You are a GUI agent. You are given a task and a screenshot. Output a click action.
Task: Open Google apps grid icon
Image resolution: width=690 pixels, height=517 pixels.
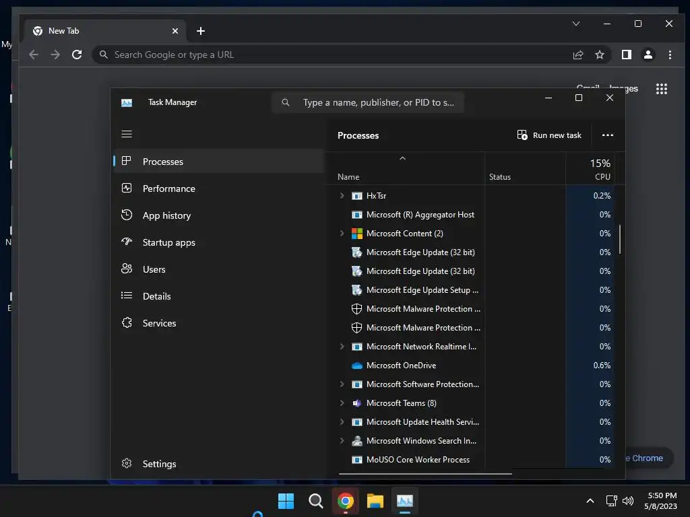(x=662, y=89)
